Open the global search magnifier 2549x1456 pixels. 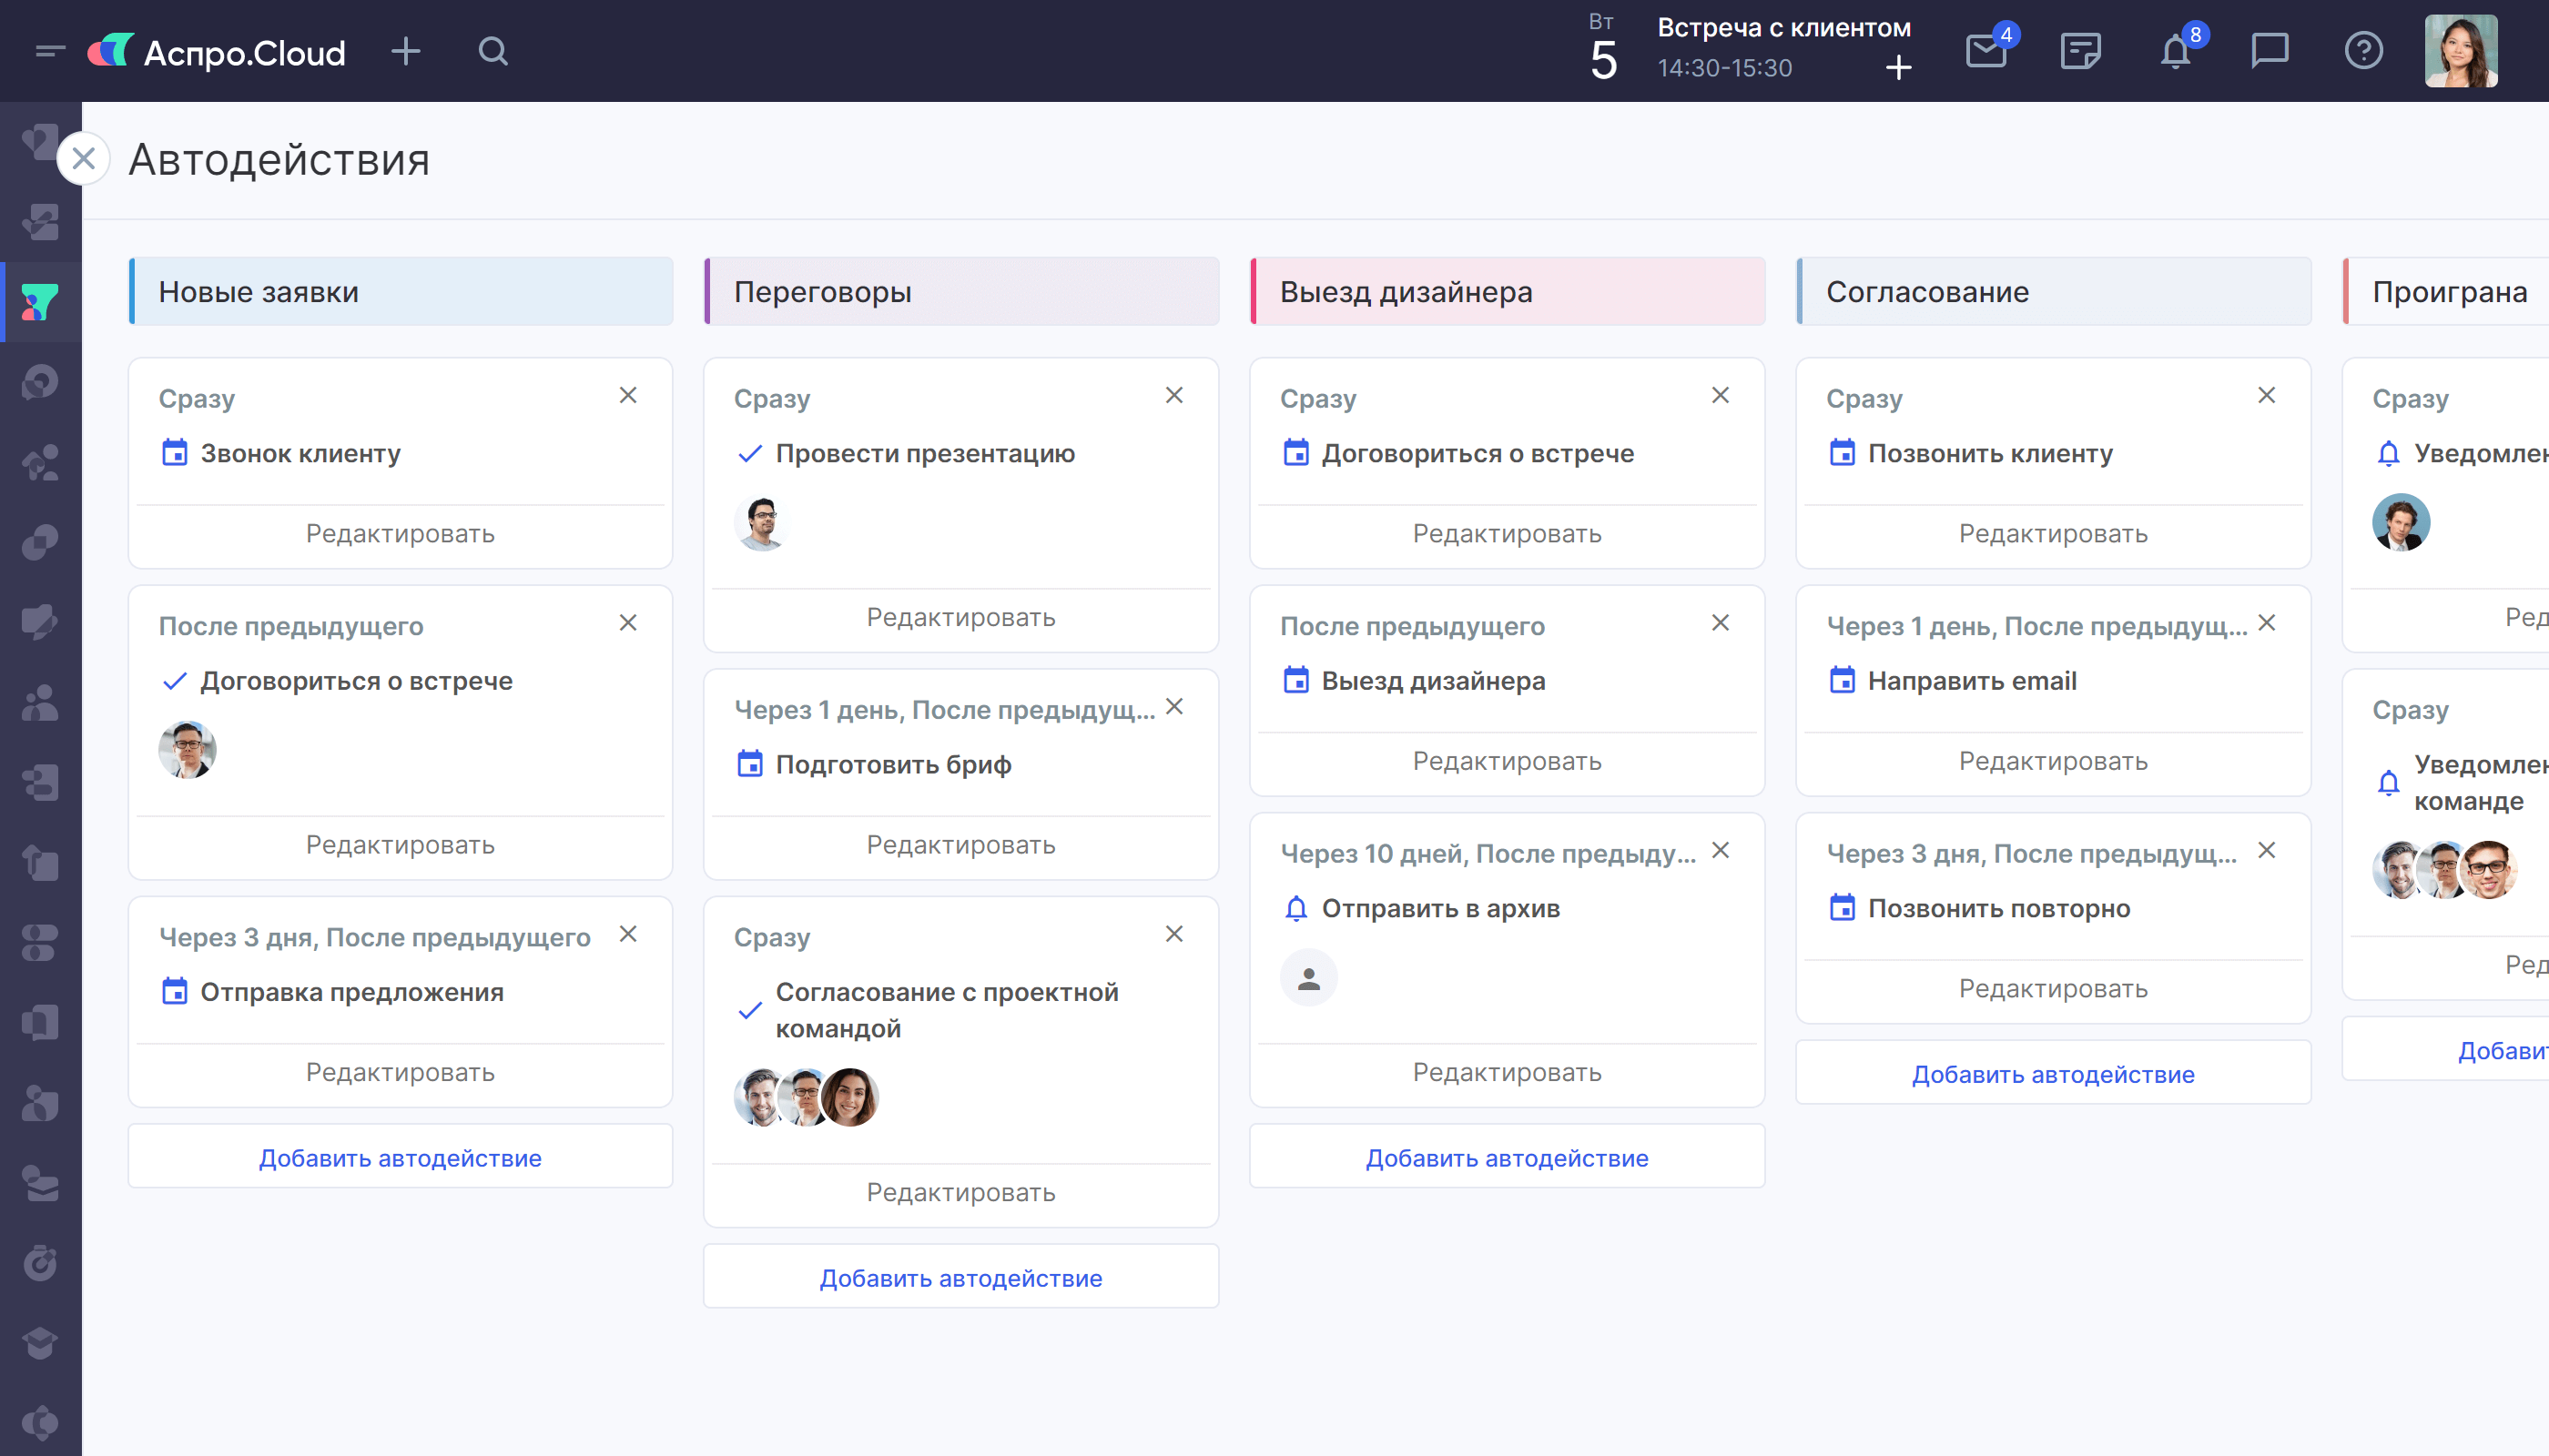tap(493, 51)
